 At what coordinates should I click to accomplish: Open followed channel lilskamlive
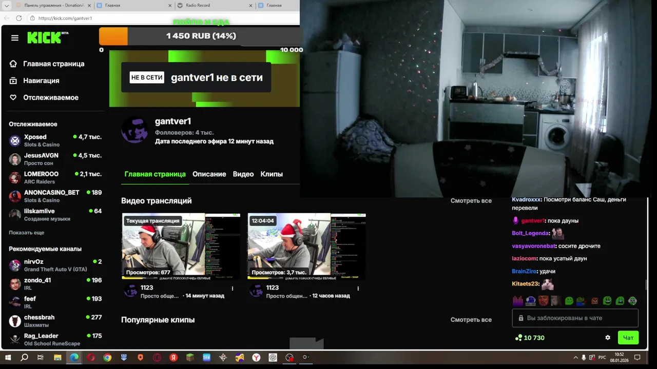pos(55,214)
